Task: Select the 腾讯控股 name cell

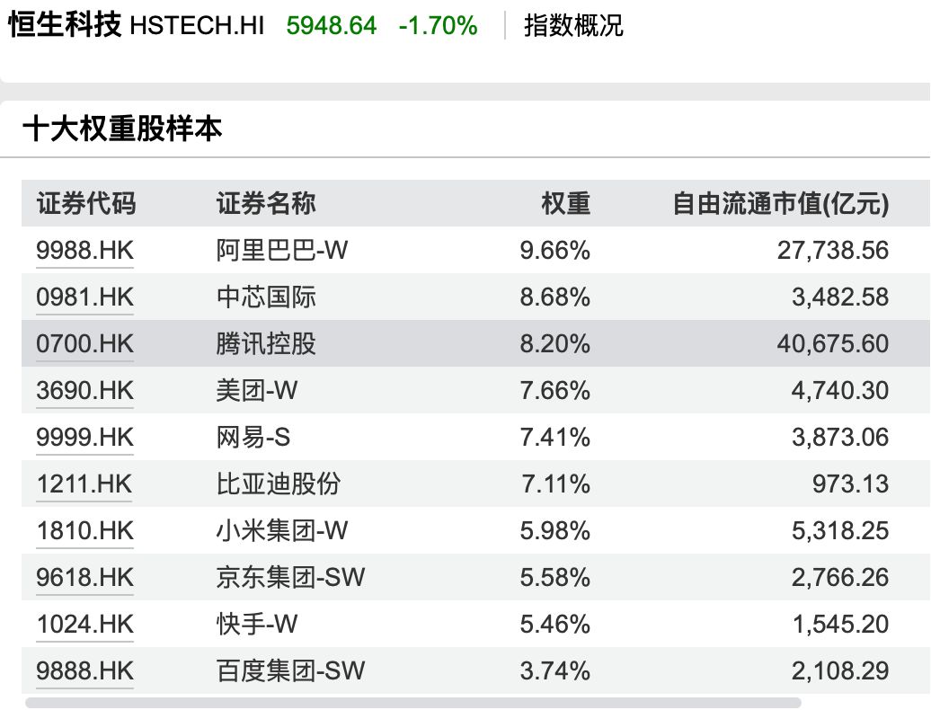Action: [266, 343]
